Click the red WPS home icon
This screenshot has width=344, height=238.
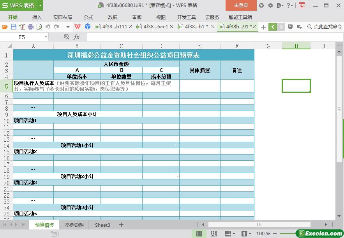coord(78,27)
